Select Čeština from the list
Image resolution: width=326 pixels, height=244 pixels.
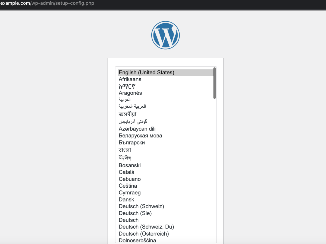click(166, 186)
